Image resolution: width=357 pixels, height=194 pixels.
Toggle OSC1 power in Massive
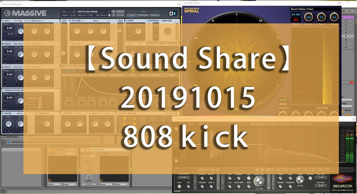(3, 21)
